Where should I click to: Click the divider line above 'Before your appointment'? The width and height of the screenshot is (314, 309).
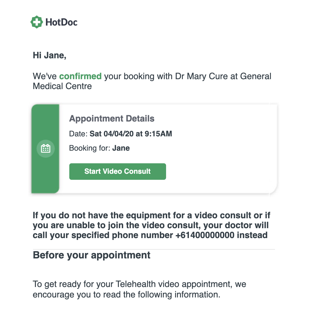click(154, 249)
